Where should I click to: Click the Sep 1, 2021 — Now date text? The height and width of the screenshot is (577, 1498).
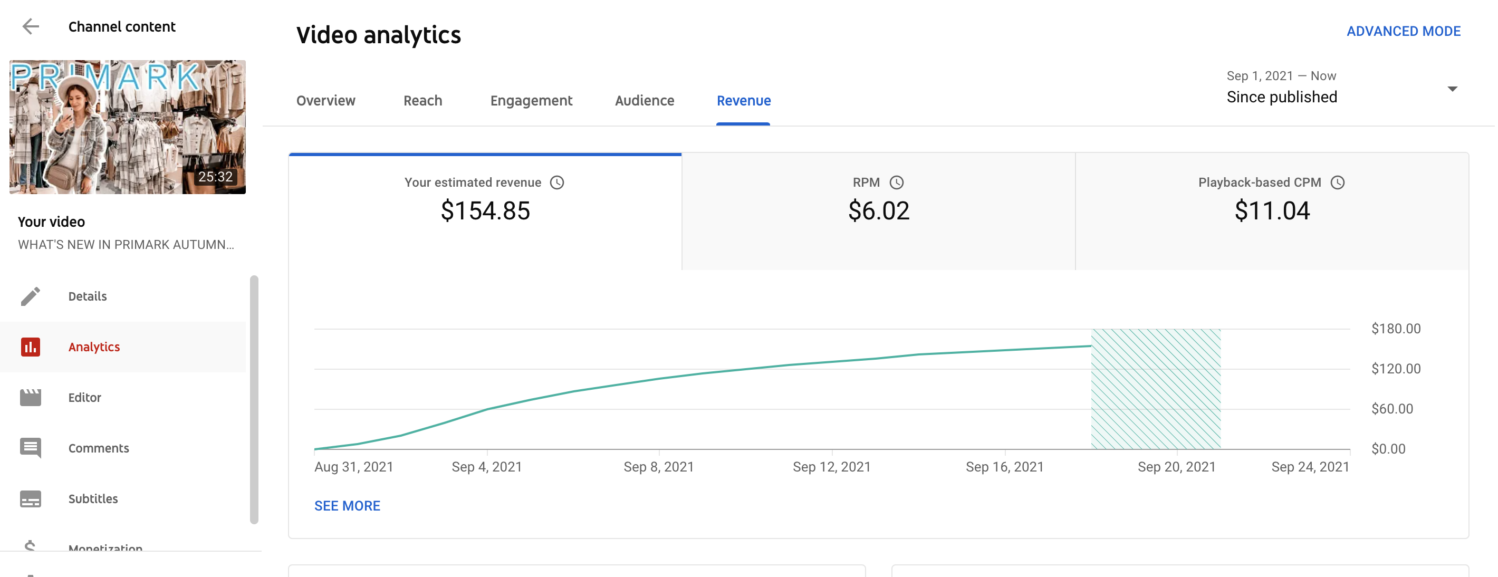pos(1281,75)
